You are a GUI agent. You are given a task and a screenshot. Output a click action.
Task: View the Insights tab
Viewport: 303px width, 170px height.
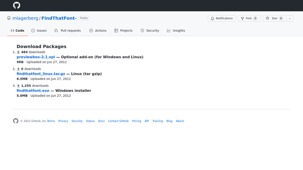coord(176,31)
